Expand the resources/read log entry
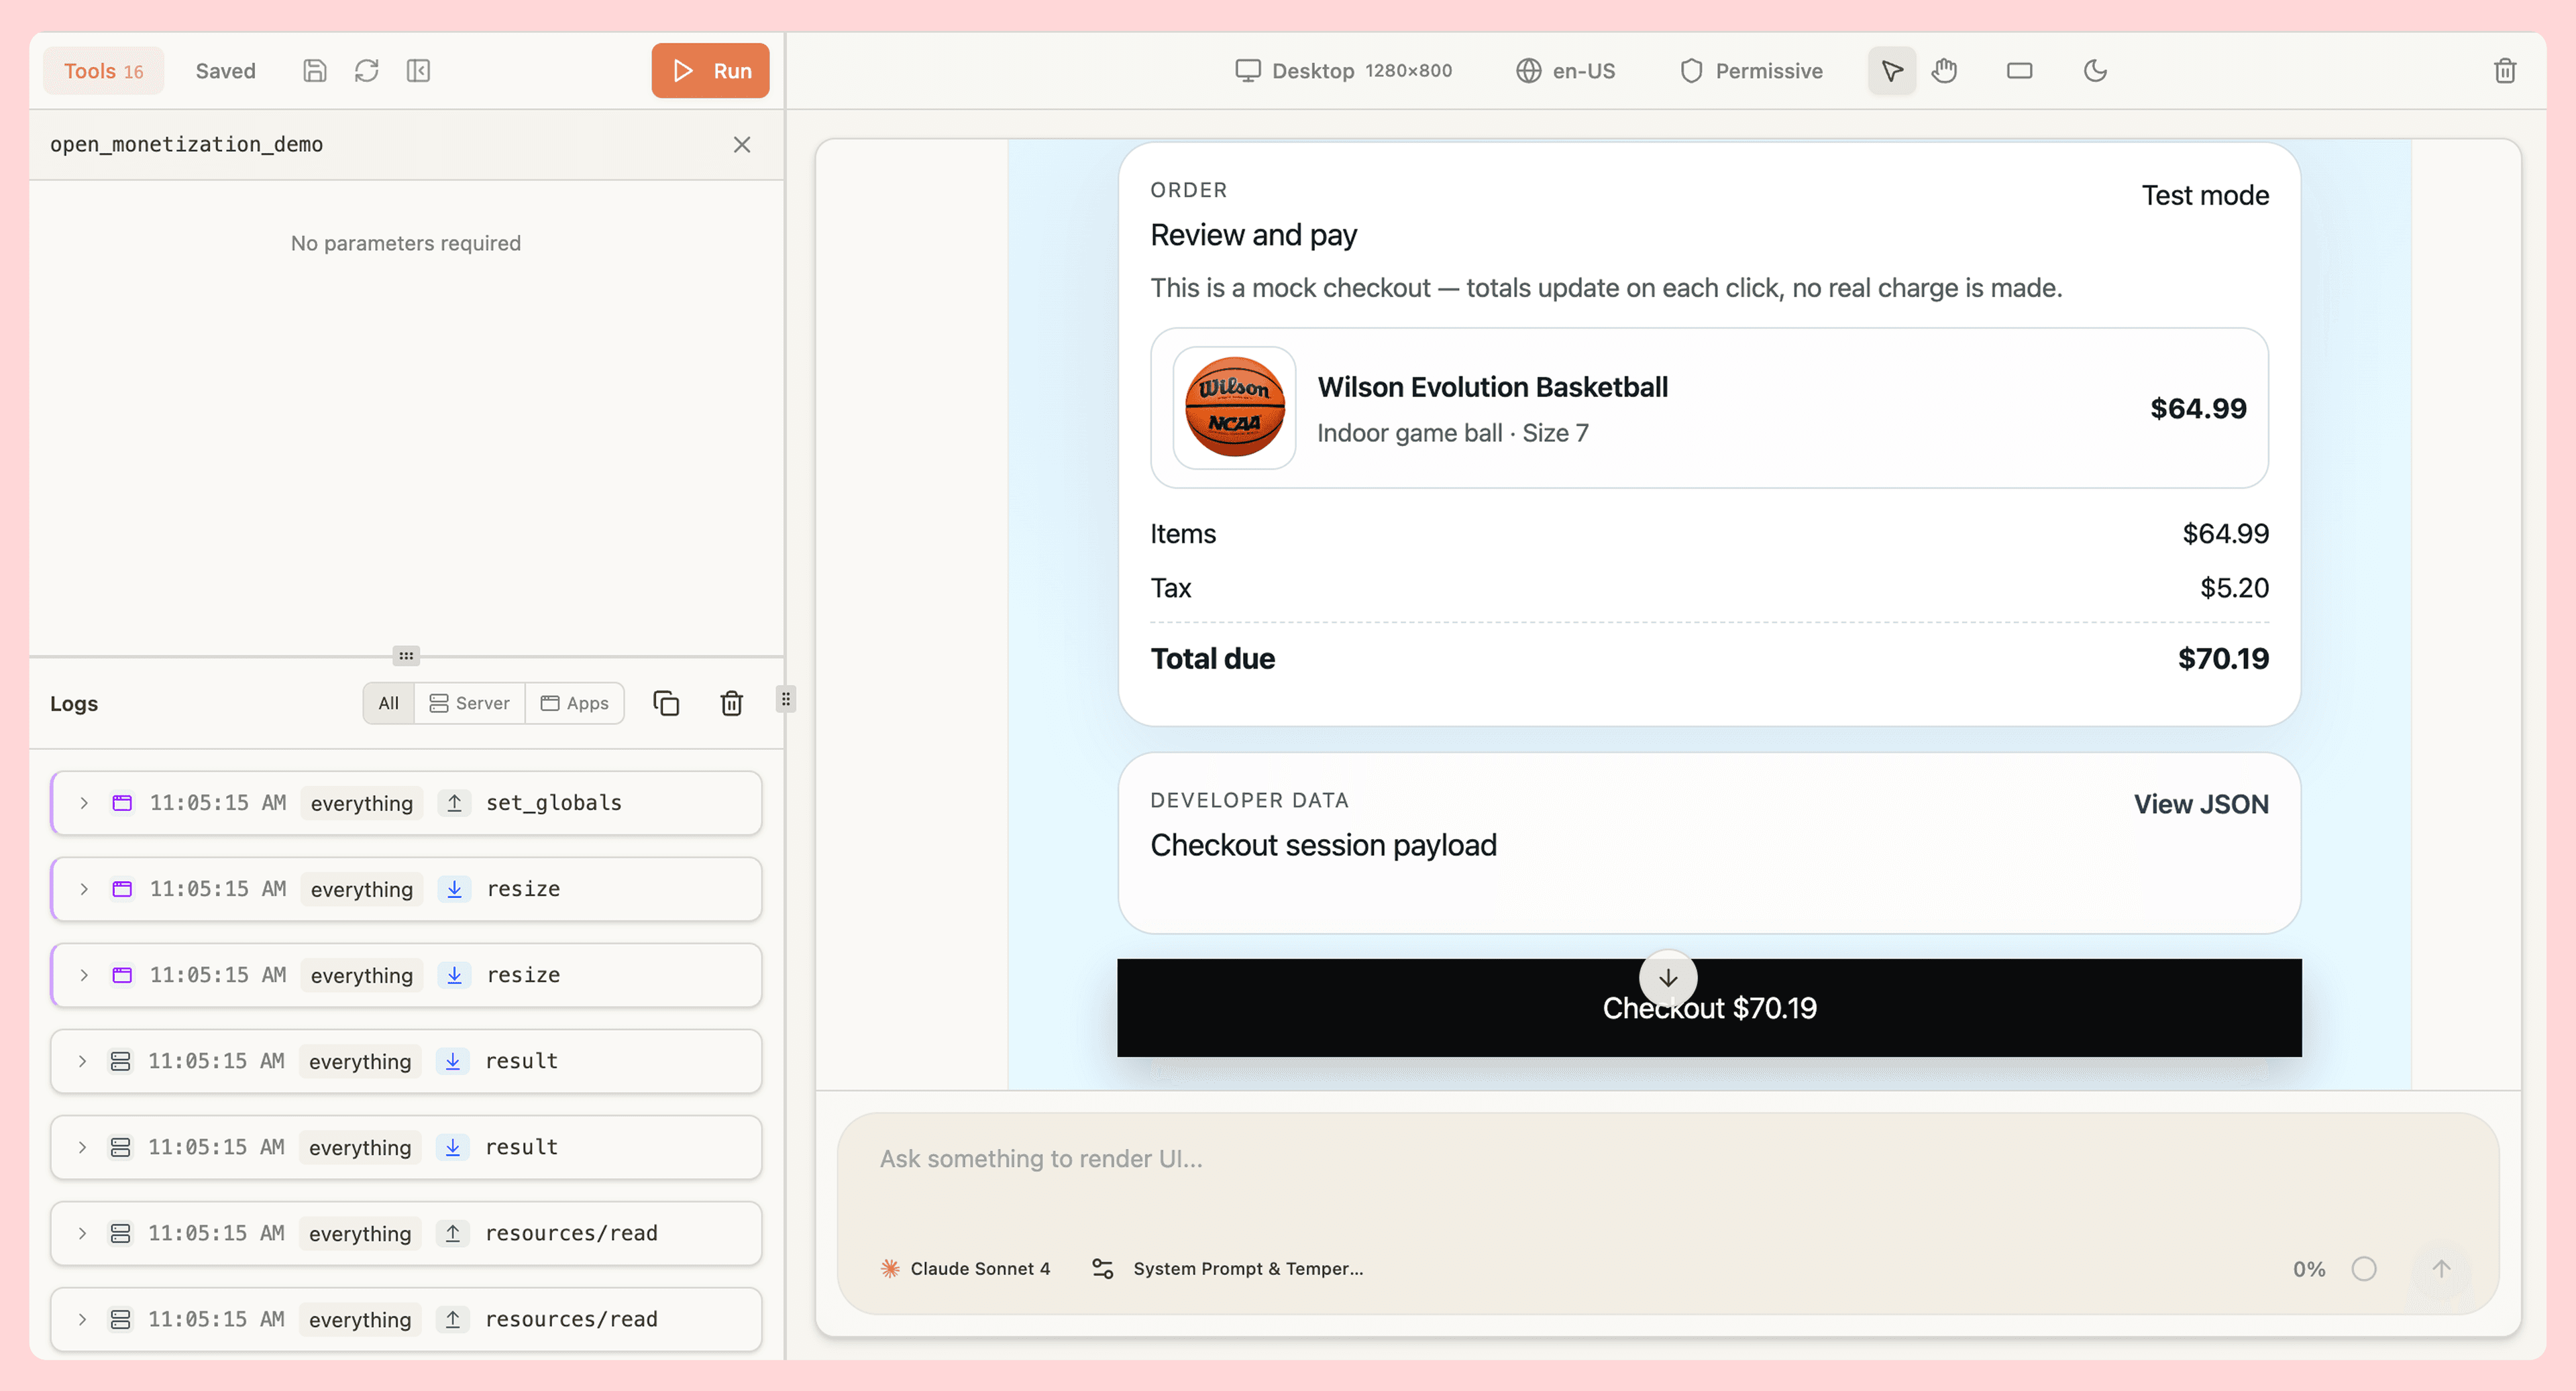The height and width of the screenshot is (1391, 2576). coord(84,1233)
